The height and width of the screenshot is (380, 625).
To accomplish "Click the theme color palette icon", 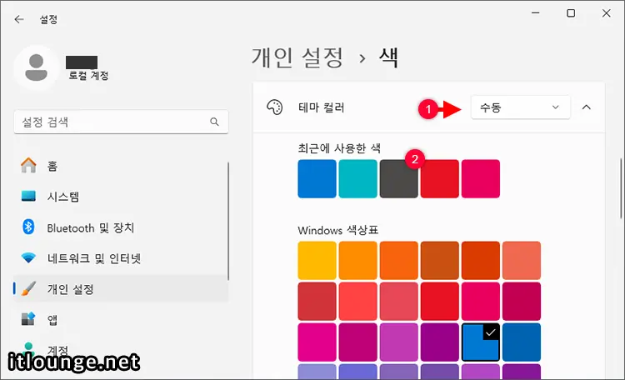I will (x=275, y=107).
